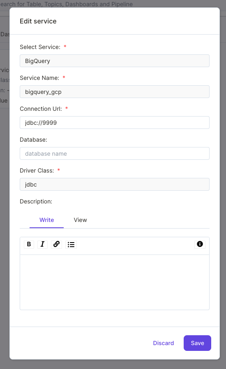226x369 pixels.
Task: Click inside the description text area
Action: (115, 282)
